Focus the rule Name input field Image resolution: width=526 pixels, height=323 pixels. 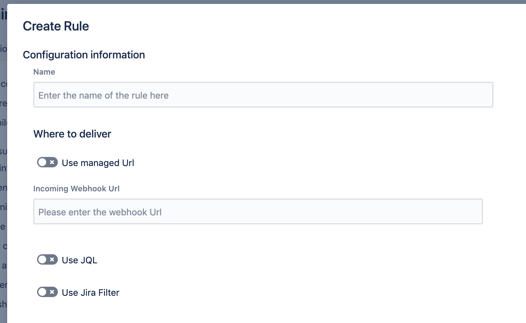[263, 95]
